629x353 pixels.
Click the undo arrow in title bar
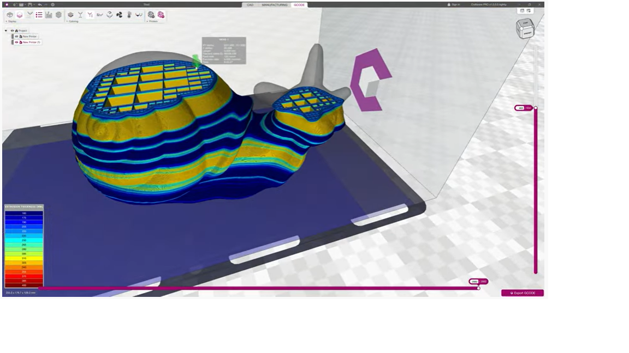(40, 4)
